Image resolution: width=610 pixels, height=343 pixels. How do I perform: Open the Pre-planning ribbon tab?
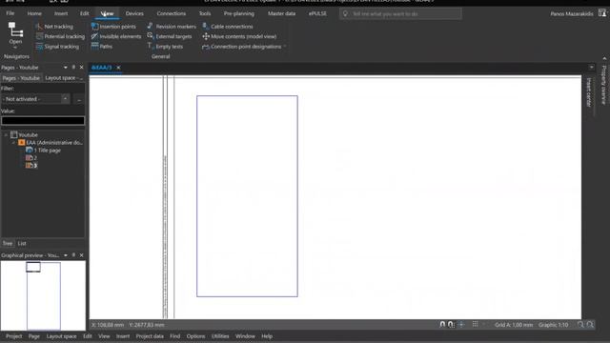tap(239, 13)
